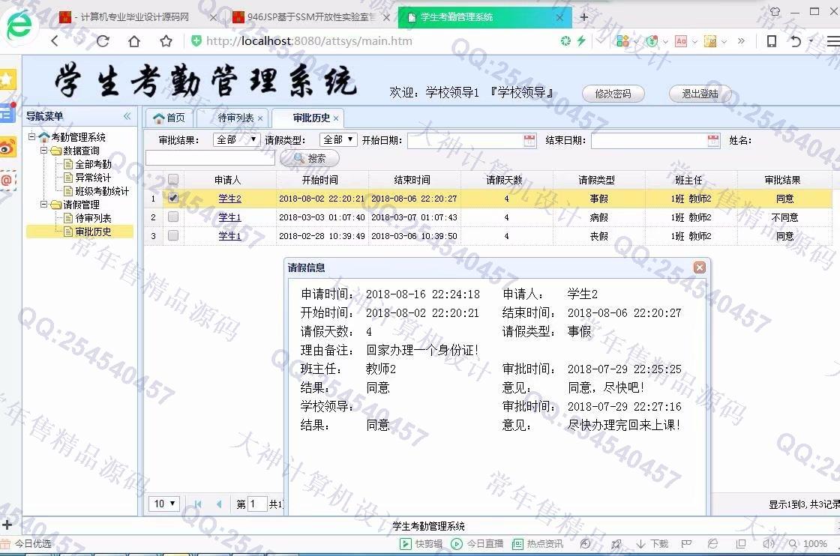This screenshot has width=840, height=556.
Task: Open 学生1 link in row 3
Action: [229, 236]
